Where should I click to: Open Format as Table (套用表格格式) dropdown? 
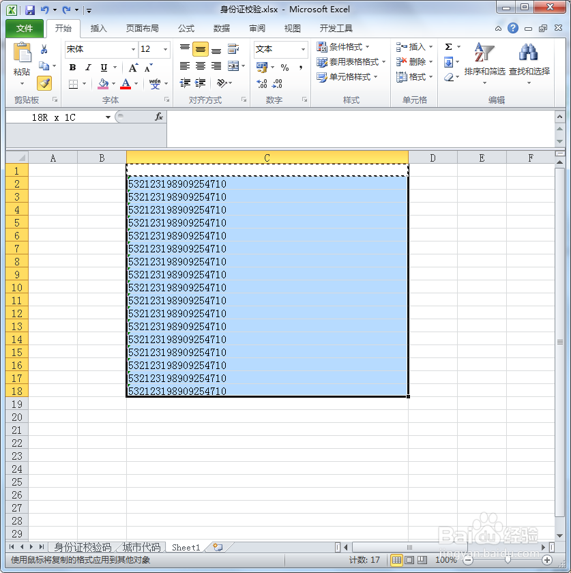[x=351, y=62]
